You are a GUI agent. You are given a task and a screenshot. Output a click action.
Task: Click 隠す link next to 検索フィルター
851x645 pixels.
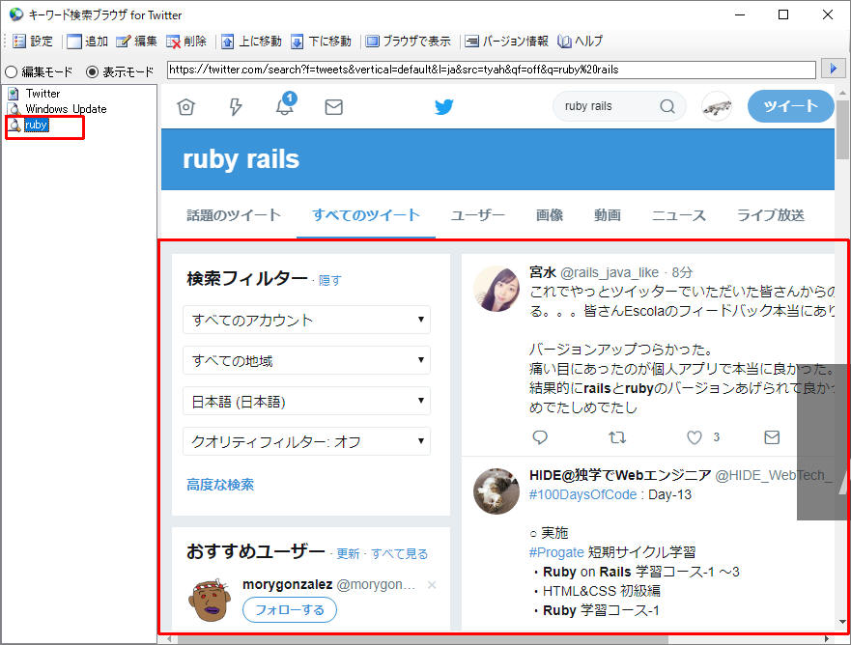(x=329, y=280)
